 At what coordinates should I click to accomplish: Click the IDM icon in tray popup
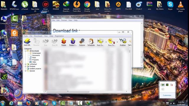coord(163,85)
